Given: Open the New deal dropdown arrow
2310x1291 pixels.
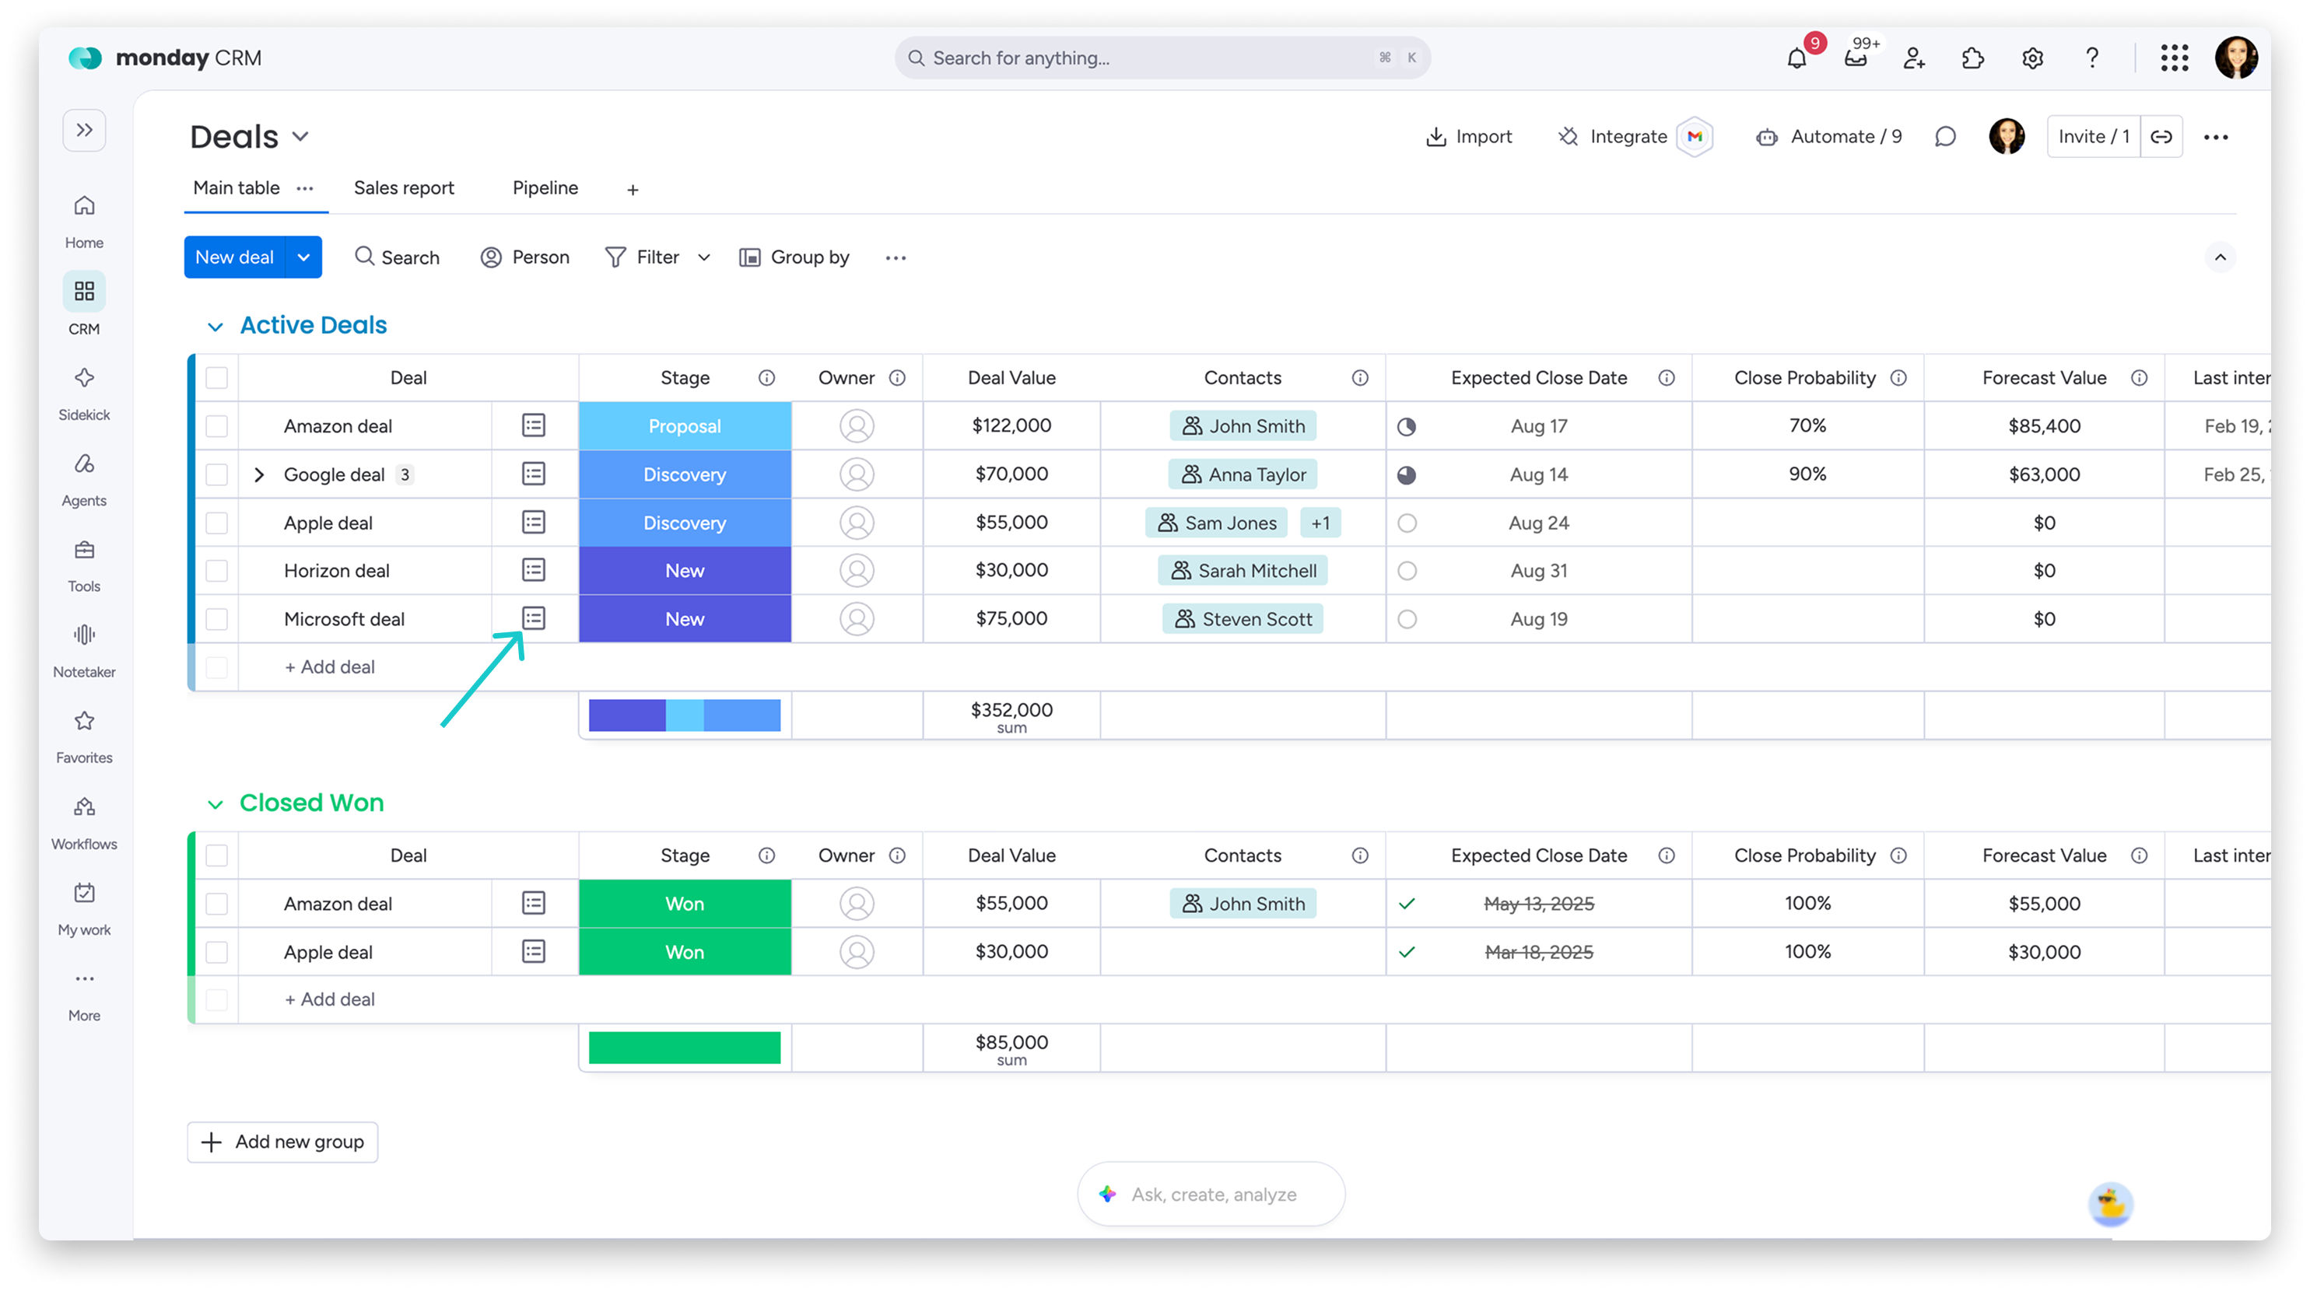Looking at the screenshot, I should tap(304, 257).
